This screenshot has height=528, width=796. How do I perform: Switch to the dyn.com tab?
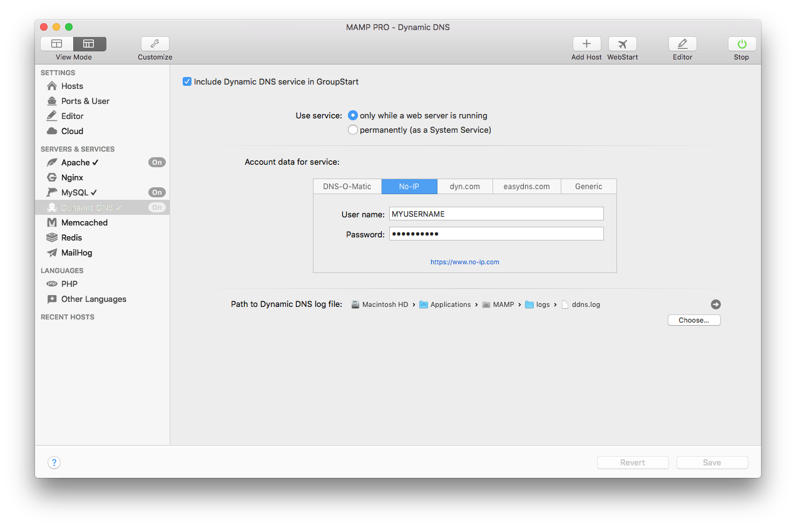[465, 186]
